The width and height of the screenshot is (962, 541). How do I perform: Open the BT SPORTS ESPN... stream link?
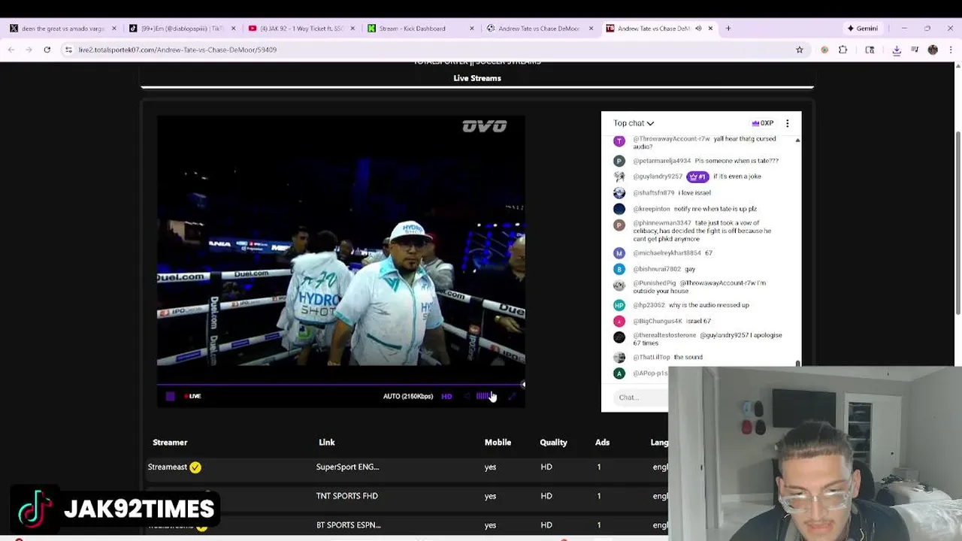[349, 525]
